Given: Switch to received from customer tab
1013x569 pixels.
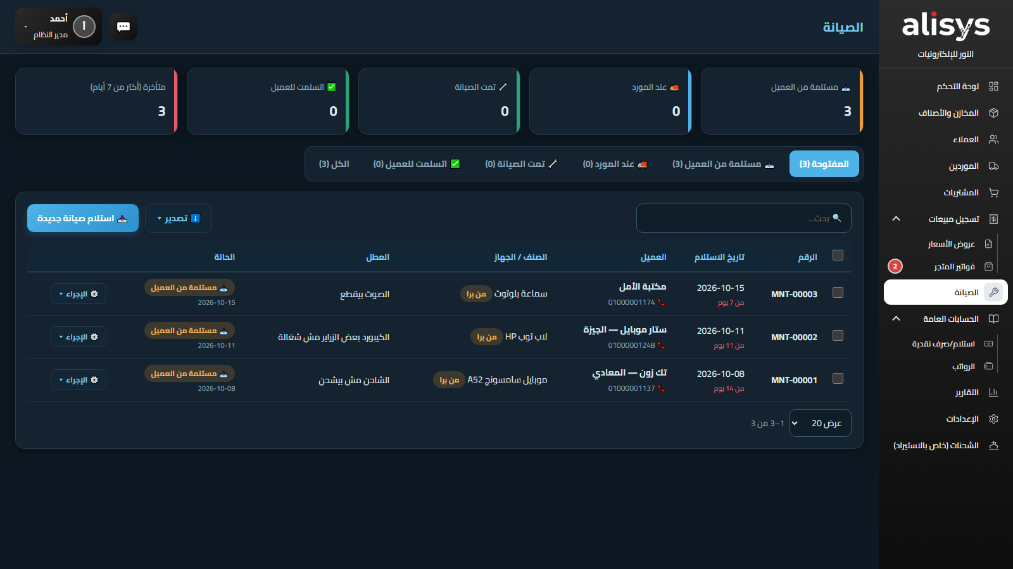Looking at the screenshot, I should 723,164.
